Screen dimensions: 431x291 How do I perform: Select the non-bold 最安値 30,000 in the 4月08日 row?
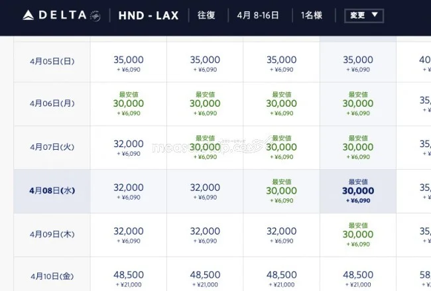[282, 191]
